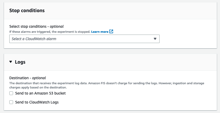Viewport: 220px width, 113px height.
Task: Follow the Learn more link
Action: click(x=100, y=32)
